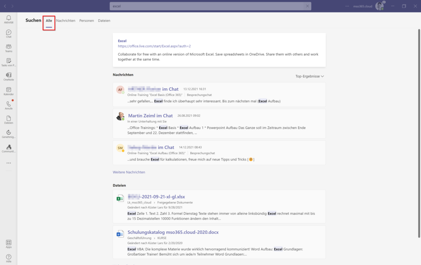Image resolution: width=421 pixels, height=265 pixels.
Task: Switch to the Personen tab
Action: pyautogui.click(x=86, y=21)
